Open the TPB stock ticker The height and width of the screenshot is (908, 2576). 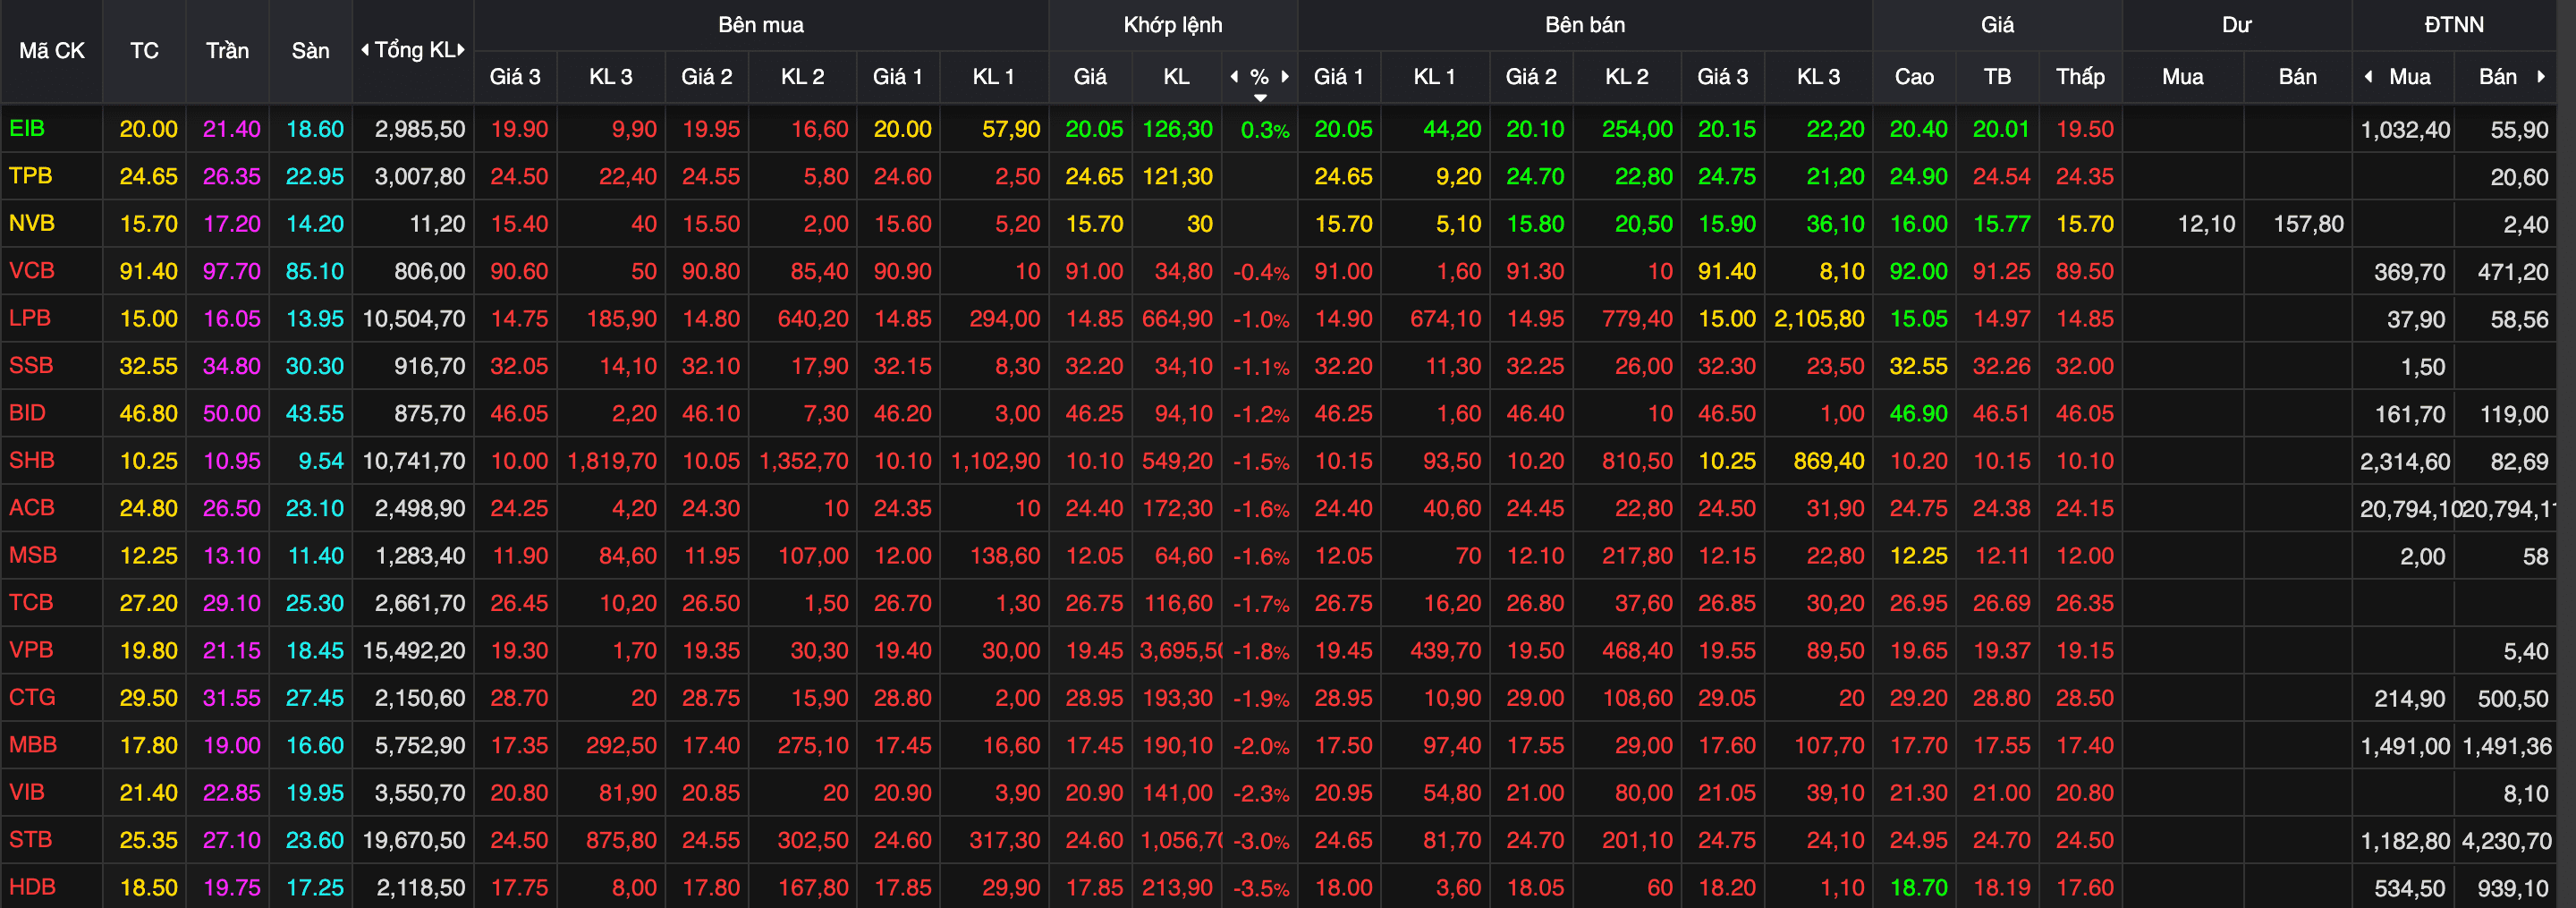(30, 176)
